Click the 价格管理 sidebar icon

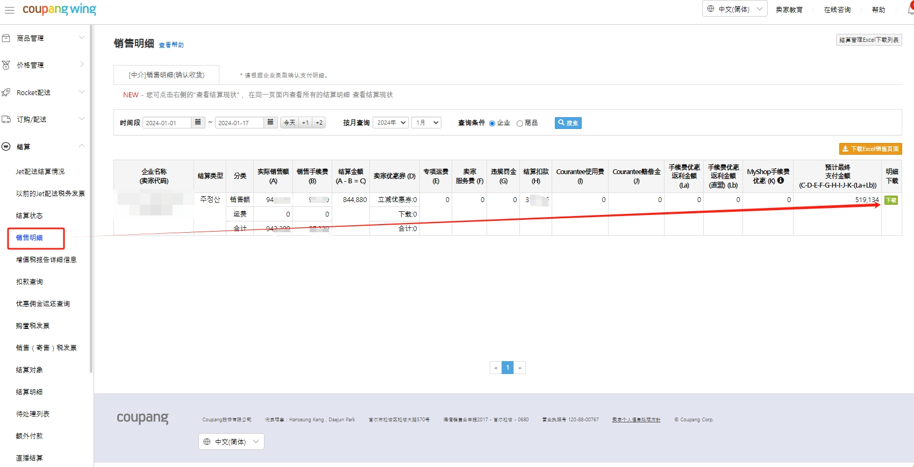click(6, 65)
